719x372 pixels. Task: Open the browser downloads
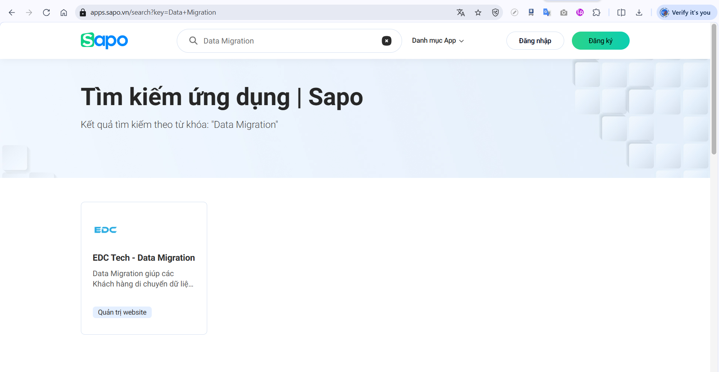pyautogui.click(x=639, y=13)
